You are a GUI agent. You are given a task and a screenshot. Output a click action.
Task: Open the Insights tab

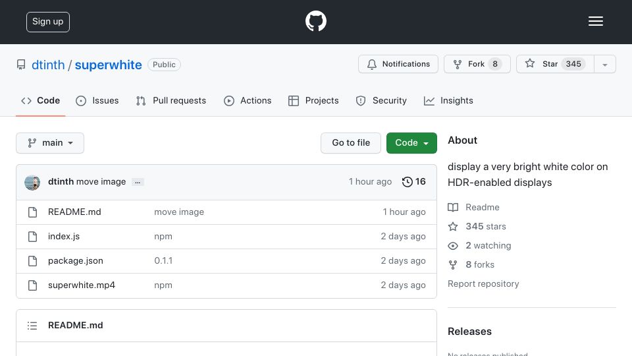tap(448, 100)
